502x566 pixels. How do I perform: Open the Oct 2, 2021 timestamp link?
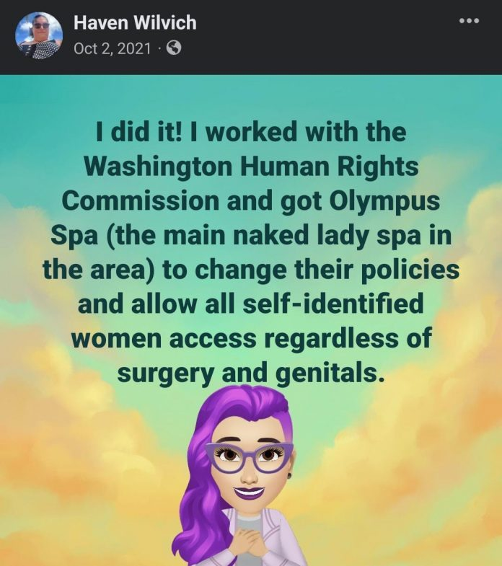(112, 48)
